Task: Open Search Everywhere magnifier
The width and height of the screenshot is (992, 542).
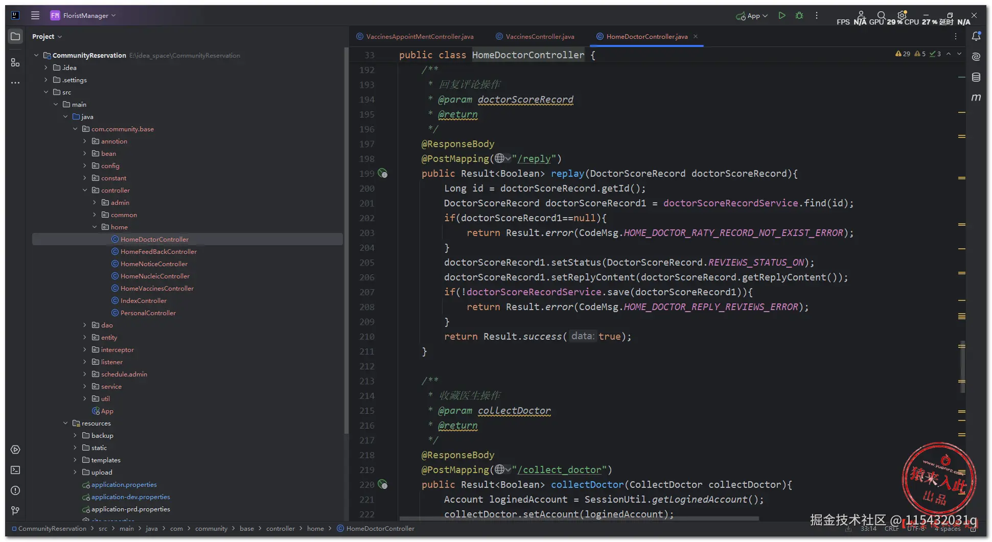Action: coord(881,15)
